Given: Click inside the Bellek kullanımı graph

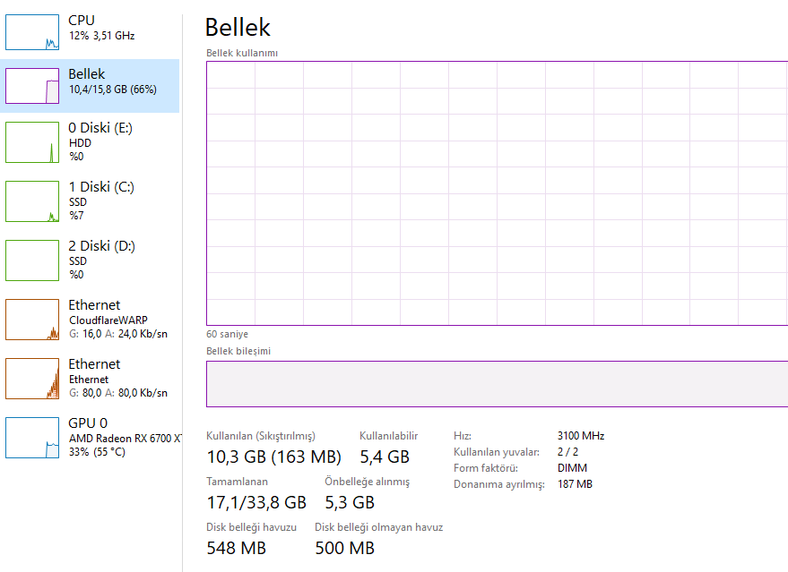Looking at the screenshot, I should (x=497, y=192).
